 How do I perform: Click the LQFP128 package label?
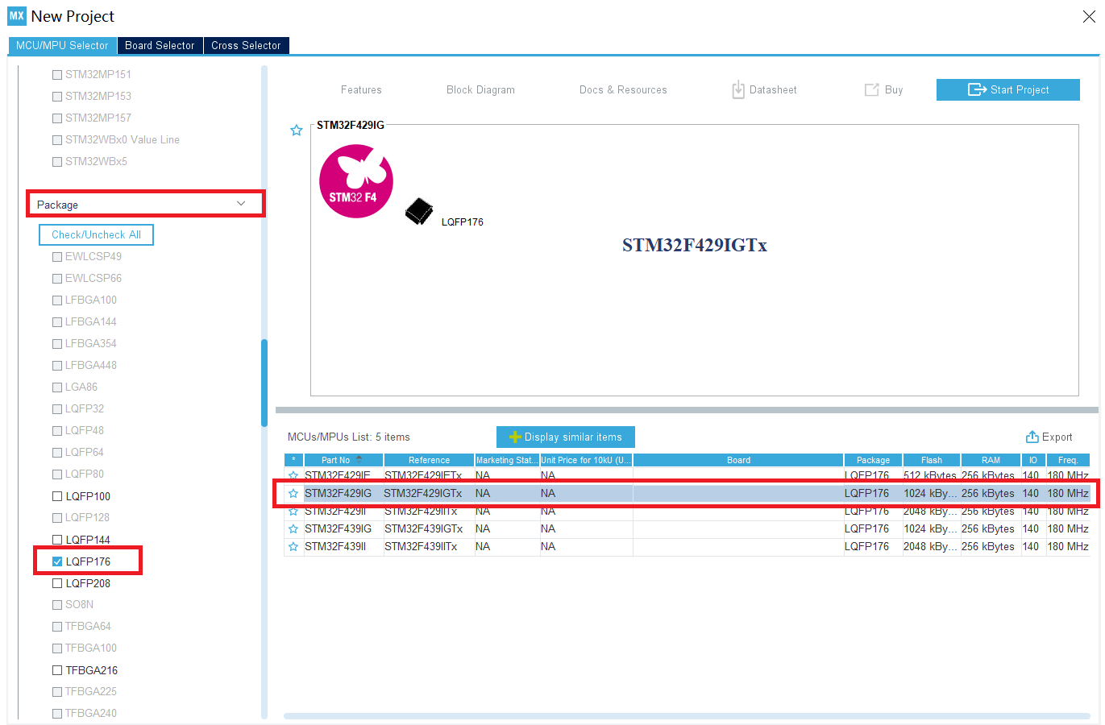87,517
